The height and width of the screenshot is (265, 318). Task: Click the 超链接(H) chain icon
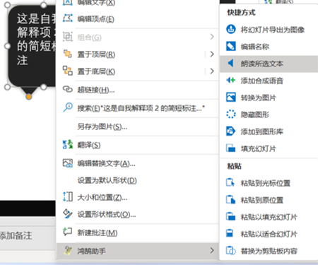coord(68,89)
